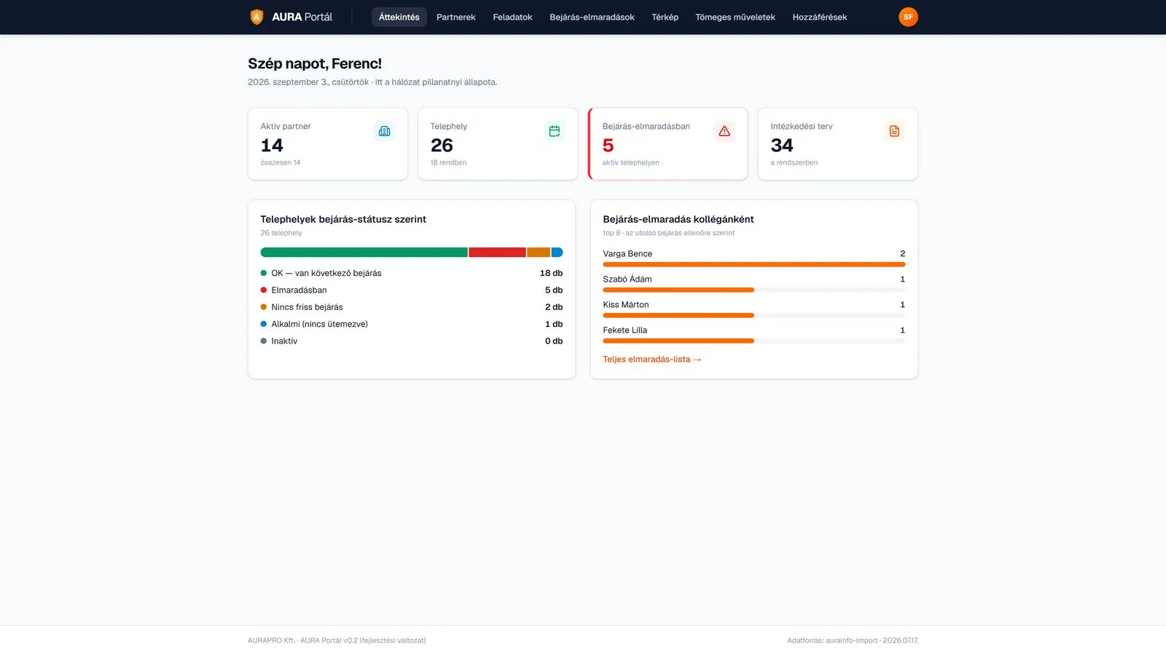Screen dimensions: 1166x655
Task: Click the AURA Portál shield logo
Action: tap(257, 17)
